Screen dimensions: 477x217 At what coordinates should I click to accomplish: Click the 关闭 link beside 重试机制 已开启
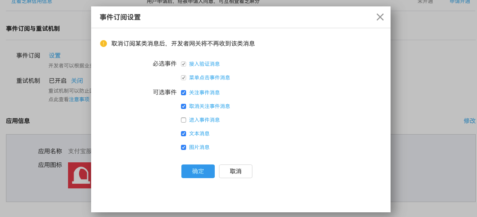[x=77, y=81]
